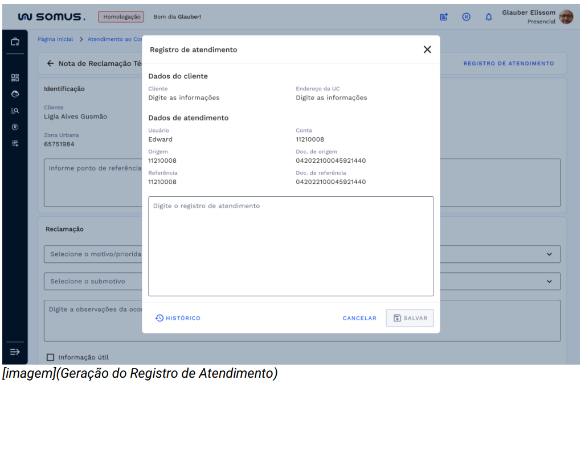The height and width of the screenshot is (471, 581).
Task: Click the Salvar button
Action: [x=410, y=318]
